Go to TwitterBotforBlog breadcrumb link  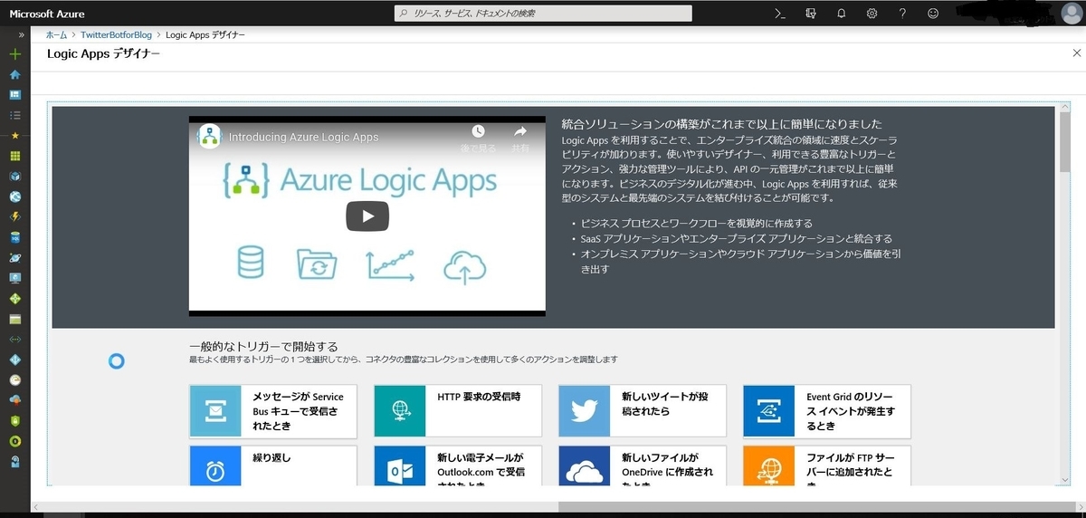[x=118, y=34]
